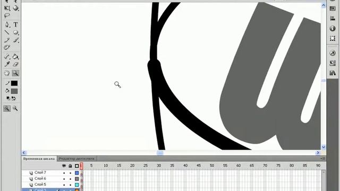Viewport: 340px width, 191px height.
Task: Click cyan outline swatch of Слой 5
Action: pos(76,185)
